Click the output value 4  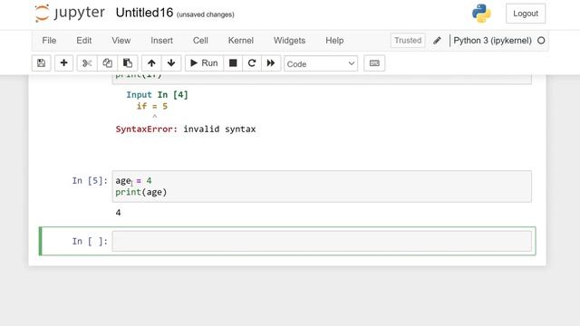tap(118, 213)
